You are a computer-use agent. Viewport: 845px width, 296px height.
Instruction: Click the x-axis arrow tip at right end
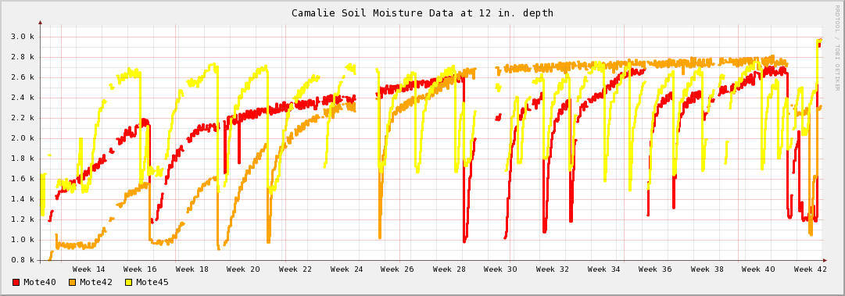825,260
